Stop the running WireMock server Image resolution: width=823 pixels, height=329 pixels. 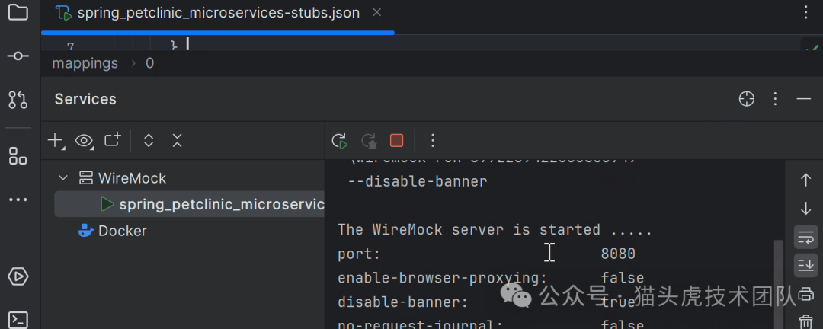tap(396, 140)
